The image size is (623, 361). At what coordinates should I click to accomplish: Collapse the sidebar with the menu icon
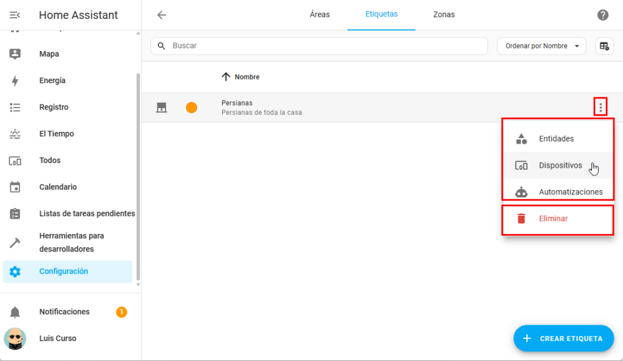(x=15, y=15)
